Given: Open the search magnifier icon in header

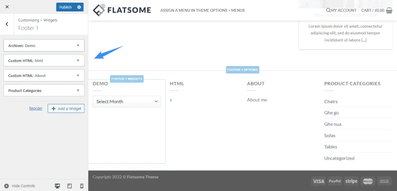Looking at the screenshot, I should tap(328, 11).
